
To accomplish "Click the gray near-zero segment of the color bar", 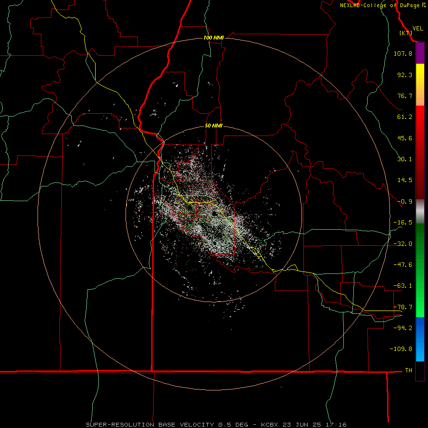I will coord(420,212).
